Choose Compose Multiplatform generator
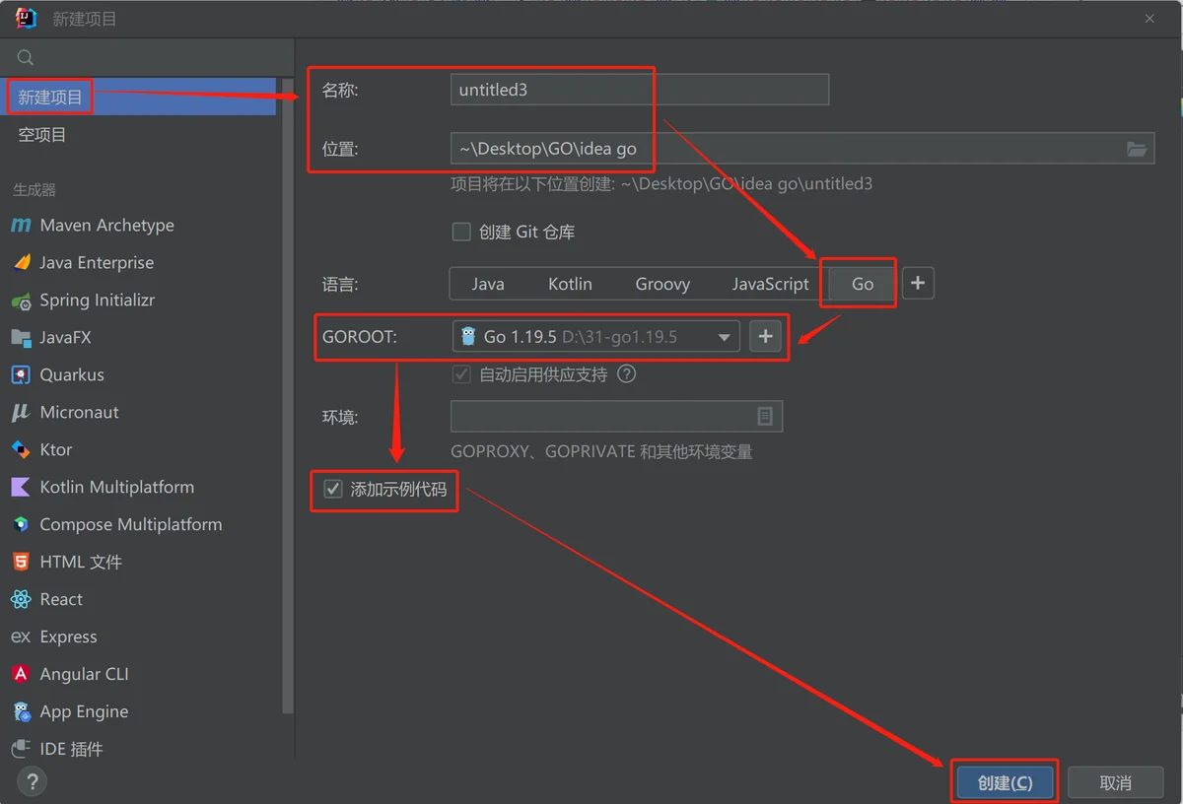This screenshot has width=1183, height=804. (x=138, y=525)
